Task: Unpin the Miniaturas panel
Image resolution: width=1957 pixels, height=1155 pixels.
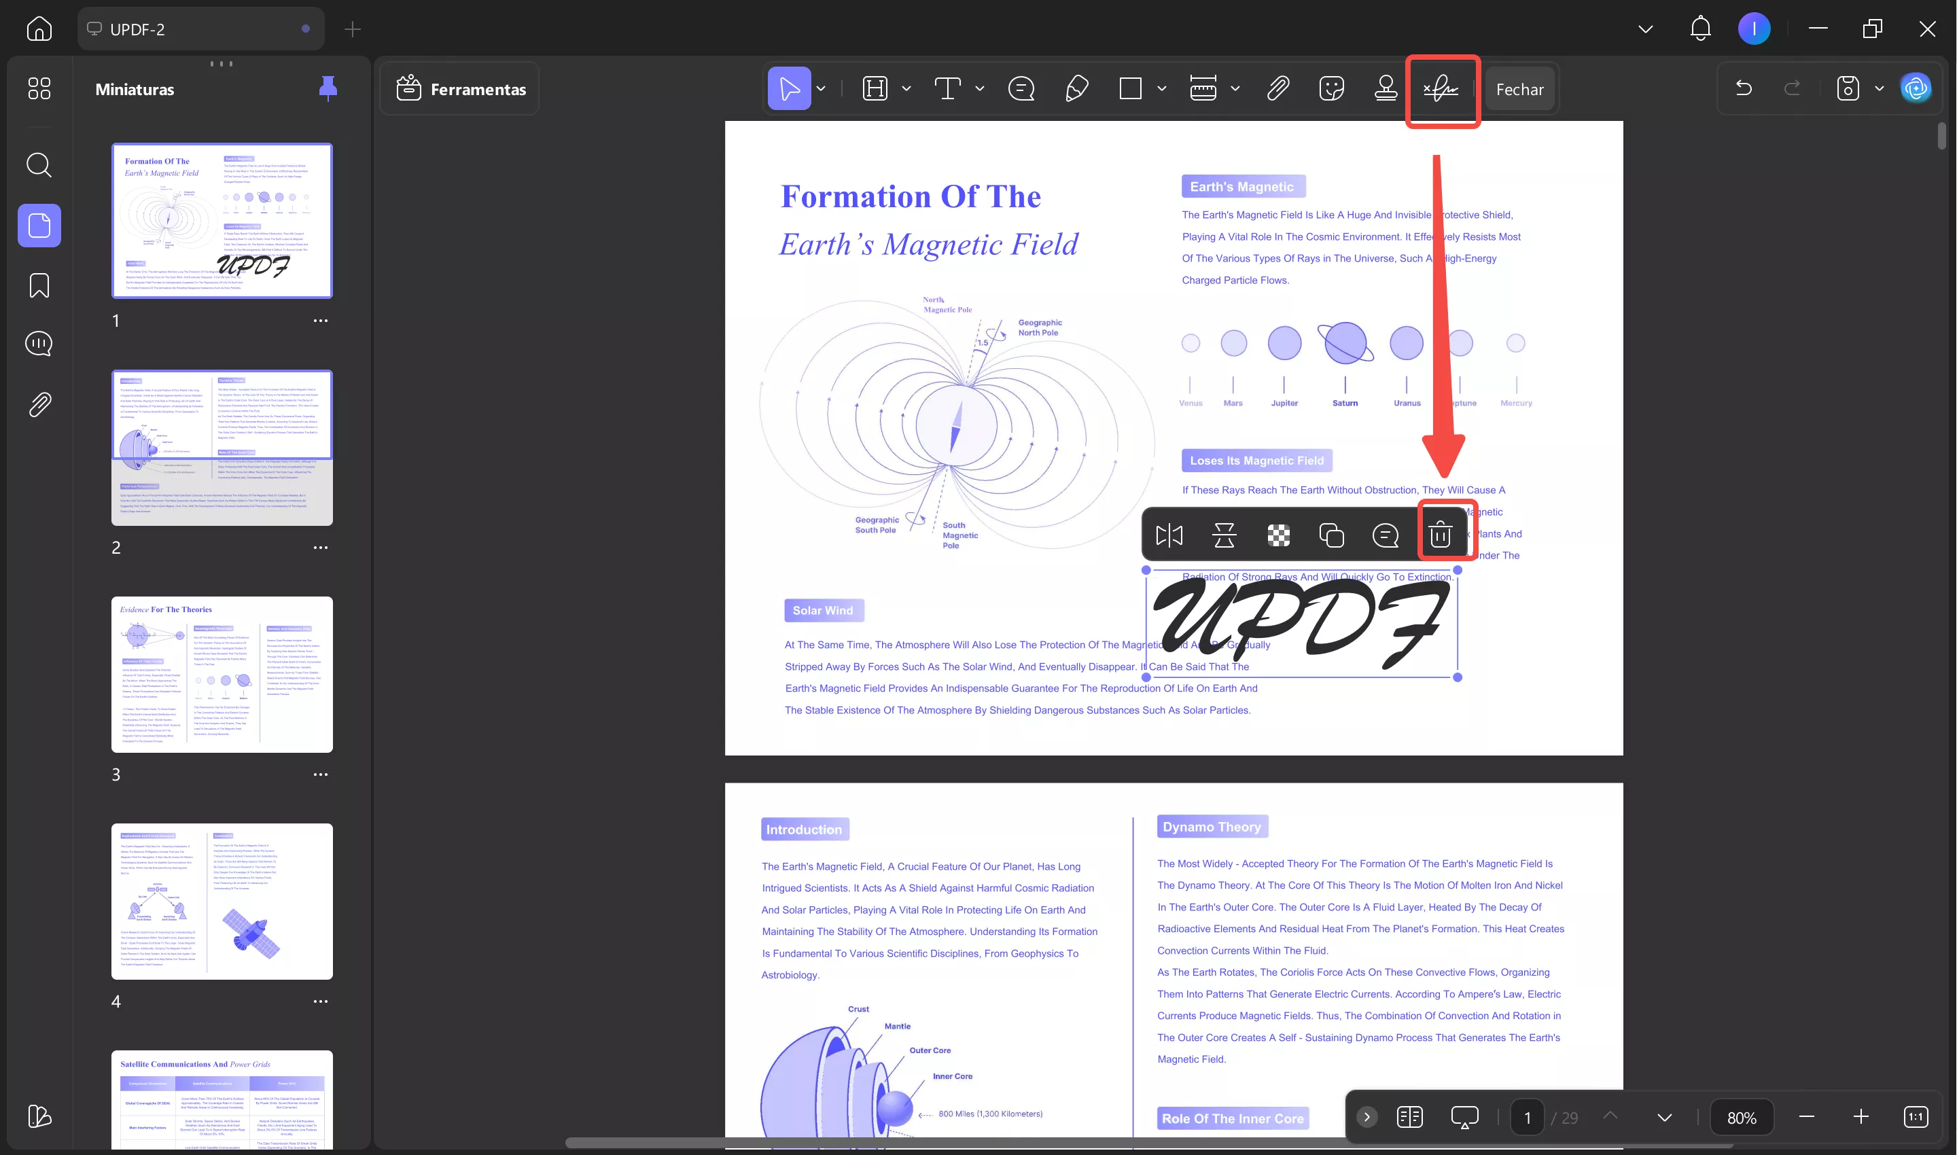Action: point(328,89)
